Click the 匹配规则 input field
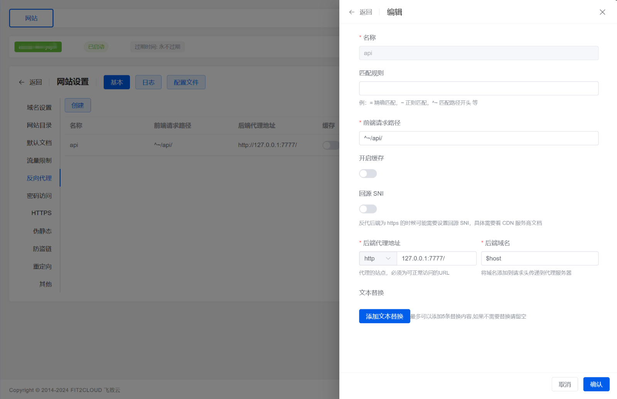 coord(478,88)
